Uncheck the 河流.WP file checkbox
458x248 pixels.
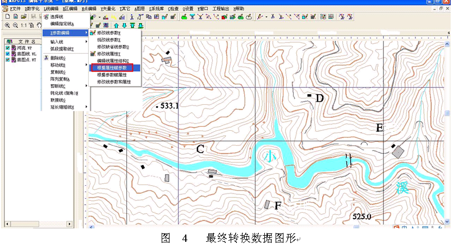pyautogui.click(x=8, y=48)
